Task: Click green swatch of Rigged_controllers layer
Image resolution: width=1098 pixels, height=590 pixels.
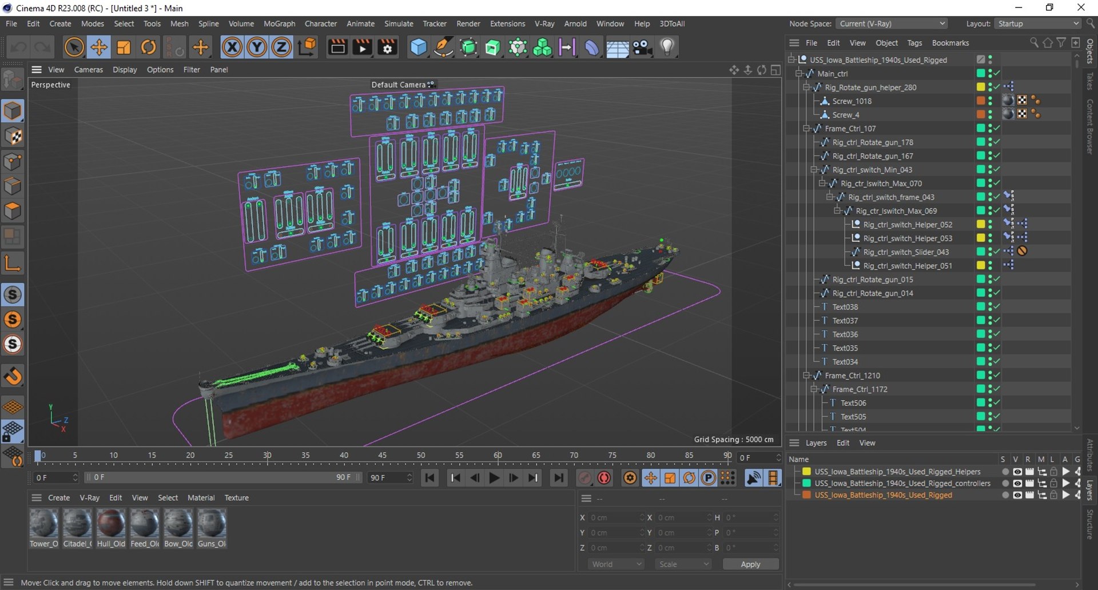Action: click(806, 483)
